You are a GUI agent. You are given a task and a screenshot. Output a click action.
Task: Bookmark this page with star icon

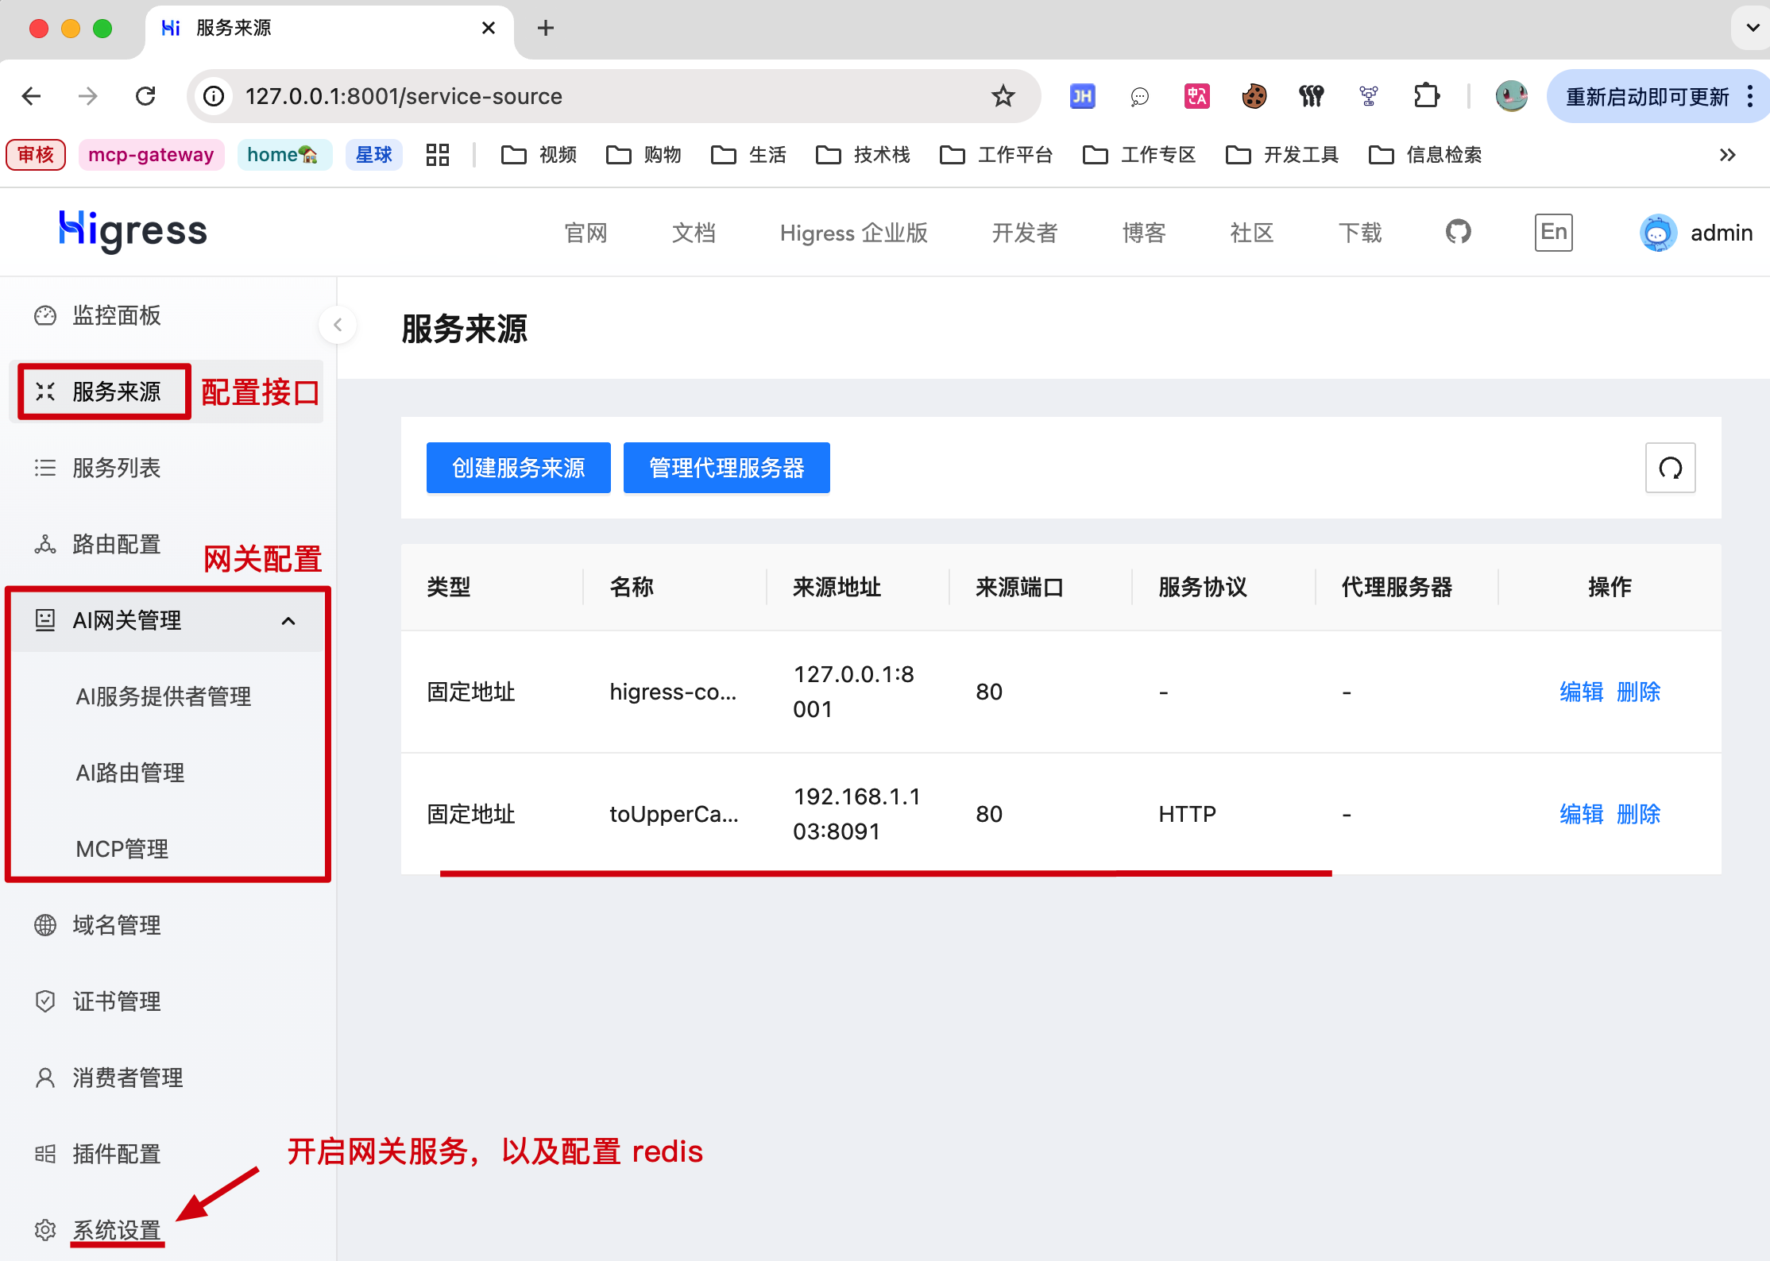1003,96
